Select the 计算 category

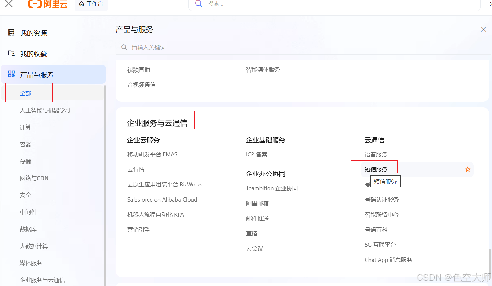[x=25, y=127]
